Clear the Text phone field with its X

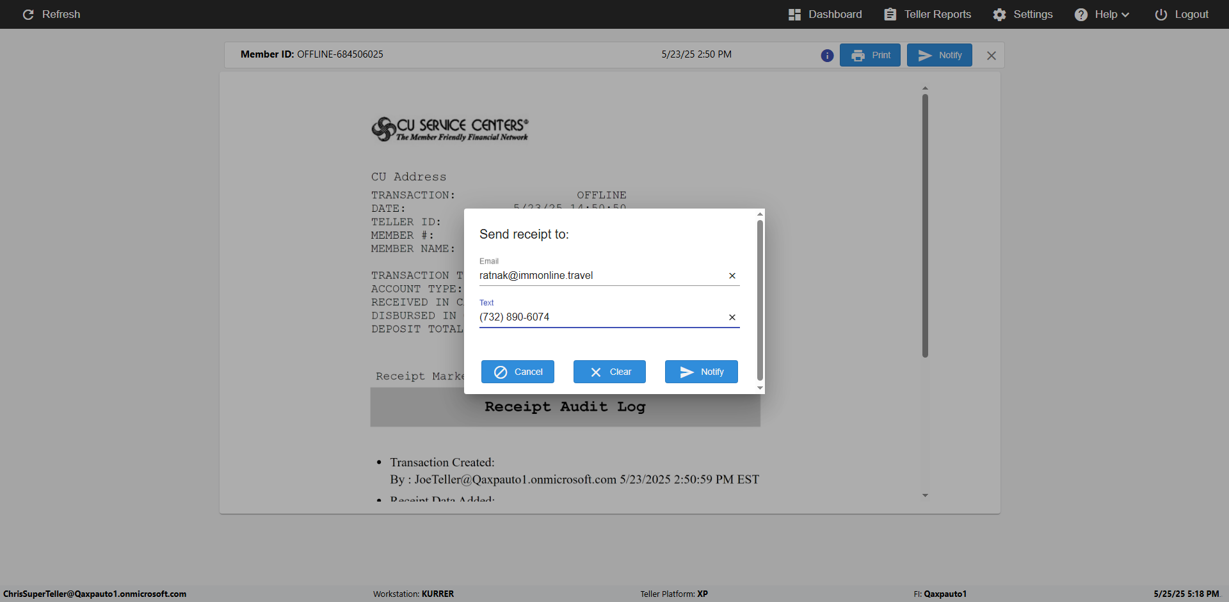pos(732,317)
